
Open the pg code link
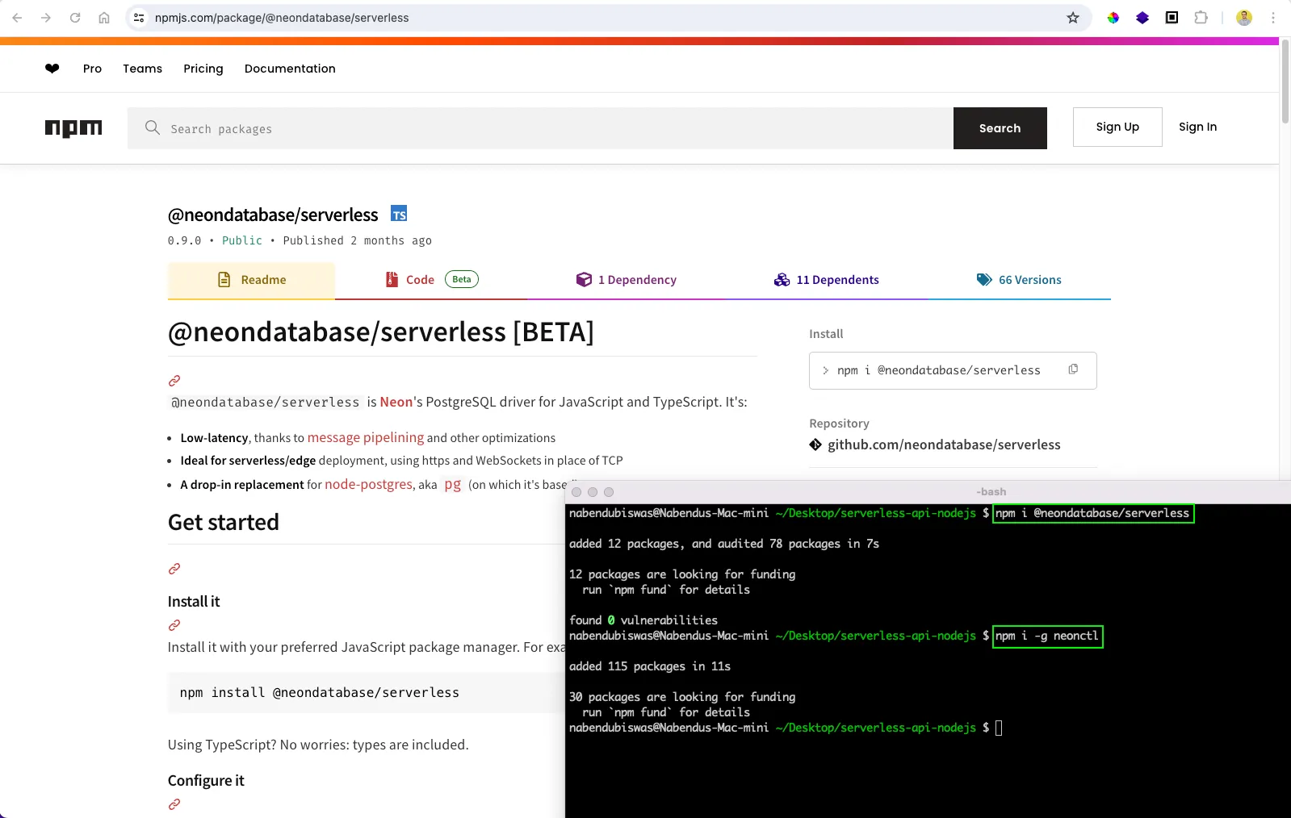pyautogui.click(x=452, y=484)
